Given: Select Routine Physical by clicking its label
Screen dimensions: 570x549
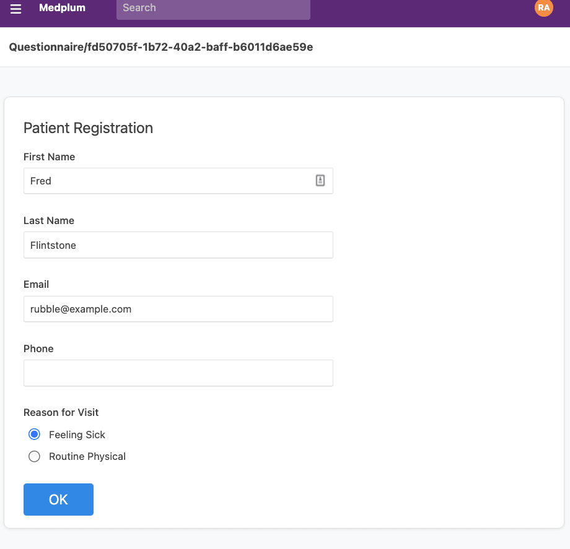Looking at the screenshot, I should click(x=87, y=456).
